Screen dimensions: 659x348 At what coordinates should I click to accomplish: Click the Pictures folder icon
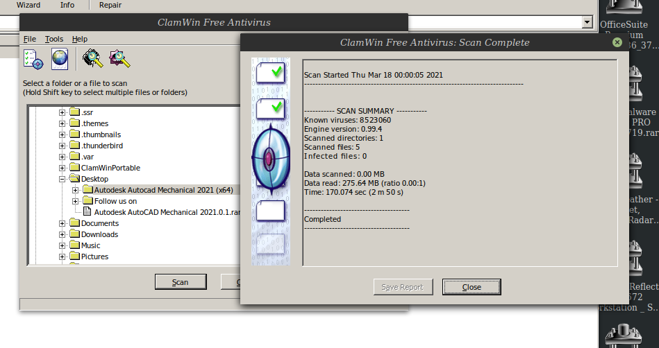[x=74, y=256]
